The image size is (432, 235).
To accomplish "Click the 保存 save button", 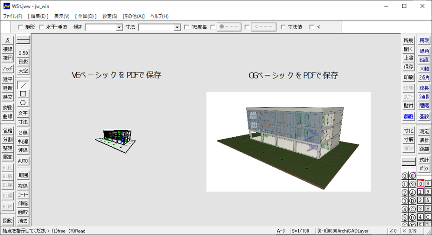I will [x=409, y=67].
